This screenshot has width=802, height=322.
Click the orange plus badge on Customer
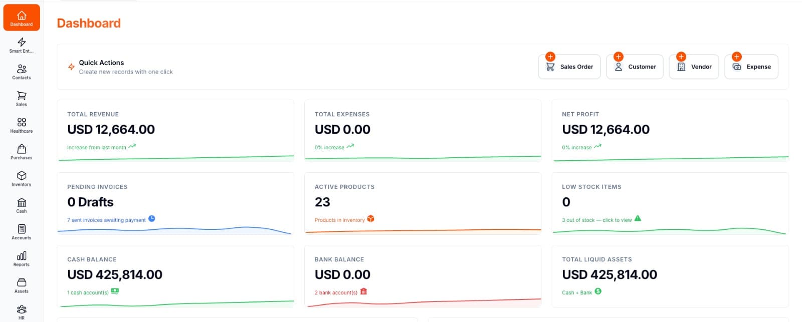[x=619, y=57]
